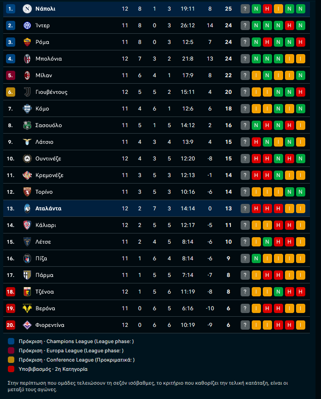321x399 pixels.
Task: Click the rank 6 gold position badge
Action: click(11, 92)
